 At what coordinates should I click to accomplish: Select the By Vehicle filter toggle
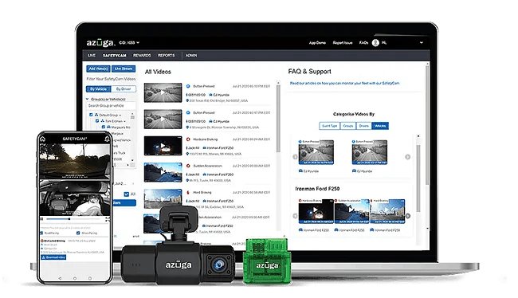pos(99,89)
